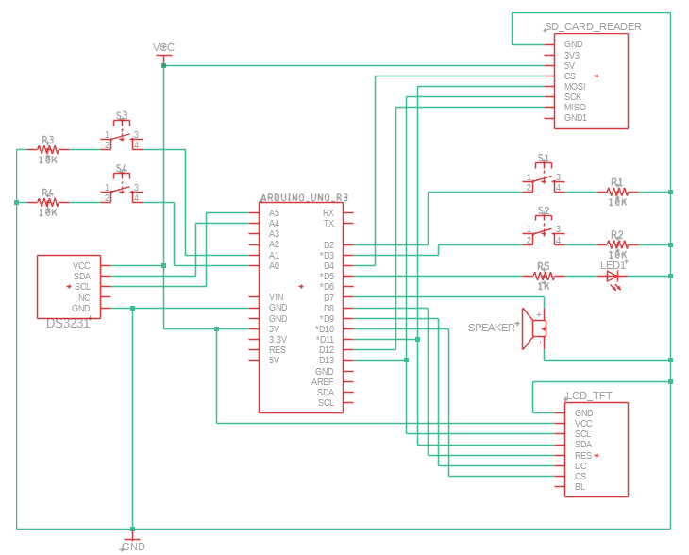
Task: Click the junction dot under VCC symbol
Action: (x=163, y=65)
